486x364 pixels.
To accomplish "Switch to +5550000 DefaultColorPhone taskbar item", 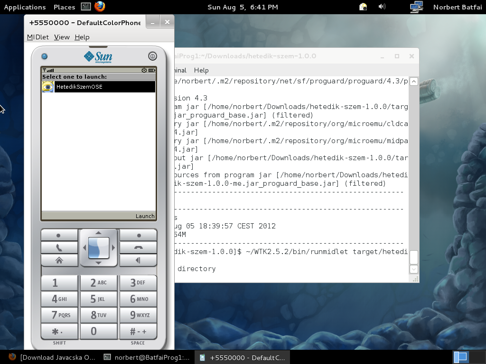I will 242,357.
